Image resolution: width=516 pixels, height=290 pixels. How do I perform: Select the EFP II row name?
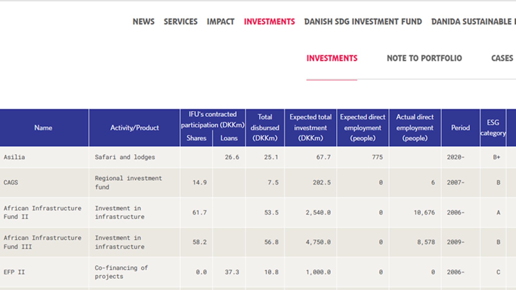[14, 272]
